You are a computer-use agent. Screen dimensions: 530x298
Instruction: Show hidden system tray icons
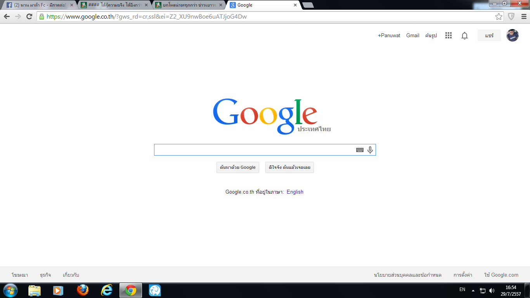coord(473,290)
